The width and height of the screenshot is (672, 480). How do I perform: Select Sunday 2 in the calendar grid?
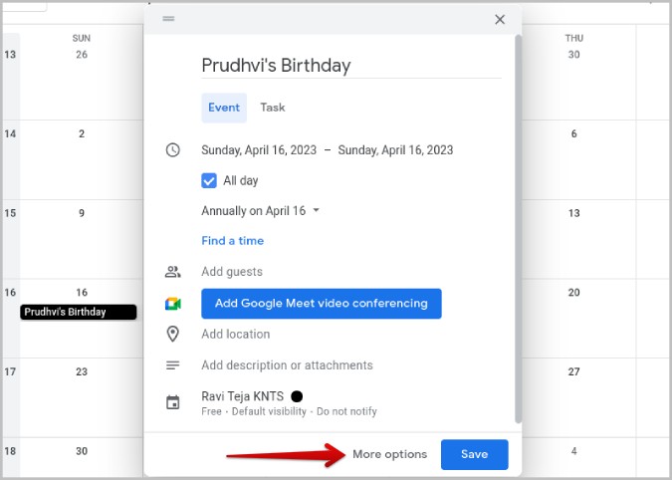pos(82,133)
